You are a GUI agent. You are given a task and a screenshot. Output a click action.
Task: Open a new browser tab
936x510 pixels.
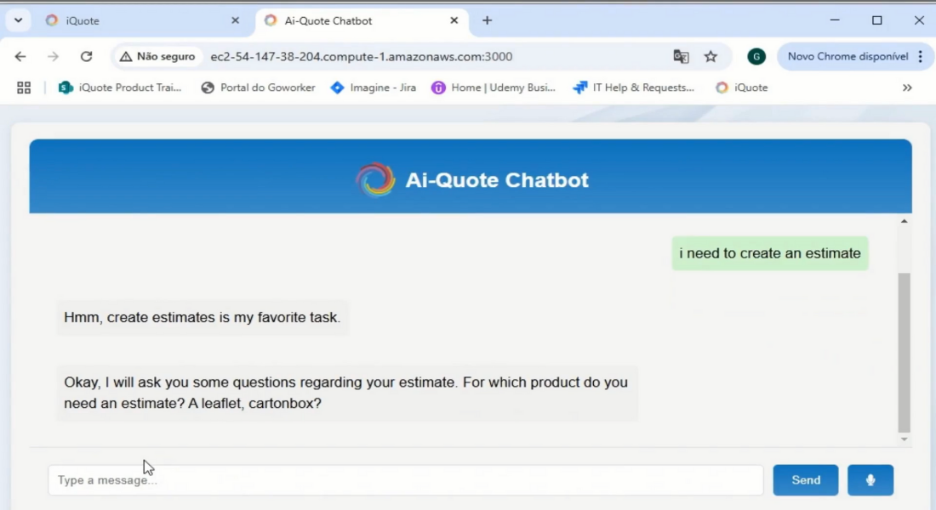pos(487,20)
